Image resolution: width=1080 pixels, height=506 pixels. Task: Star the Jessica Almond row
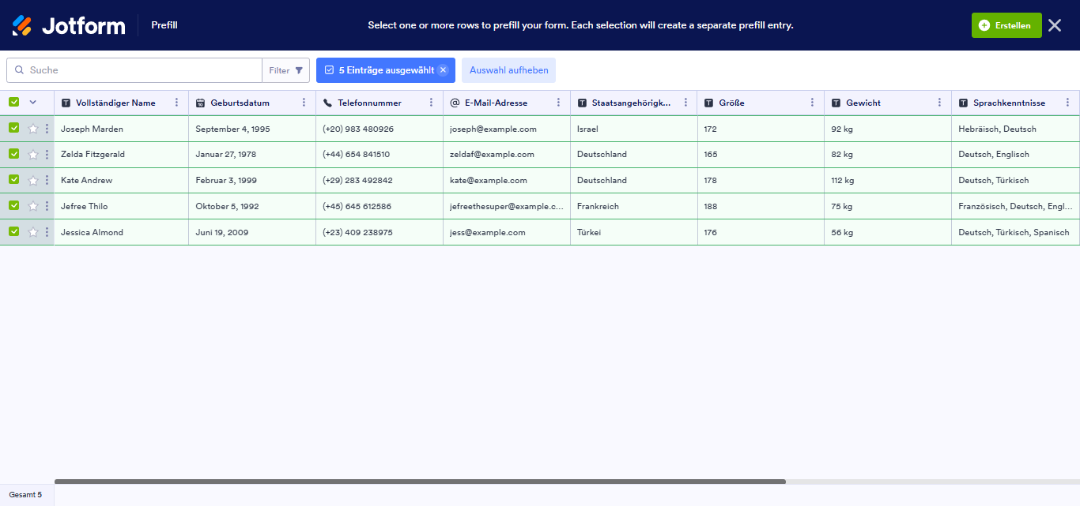(x=33, y=232)
